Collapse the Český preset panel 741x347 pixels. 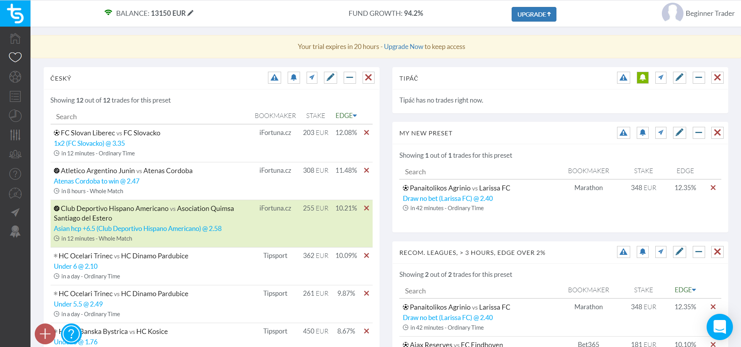349,78
